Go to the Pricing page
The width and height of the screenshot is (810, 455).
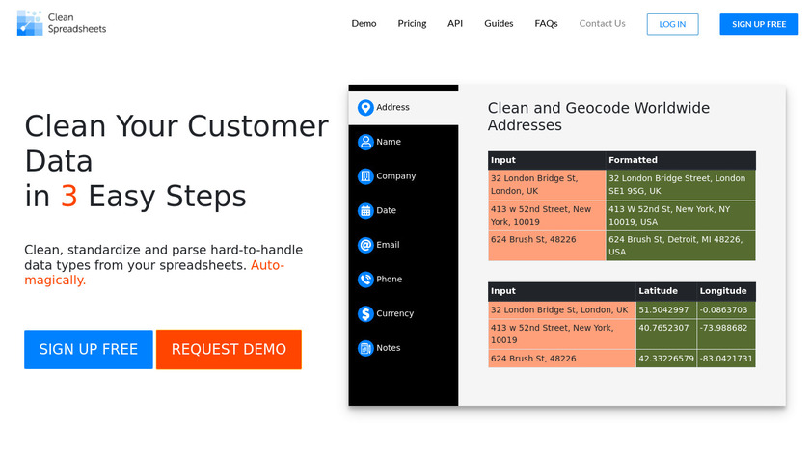click(412, 24)
